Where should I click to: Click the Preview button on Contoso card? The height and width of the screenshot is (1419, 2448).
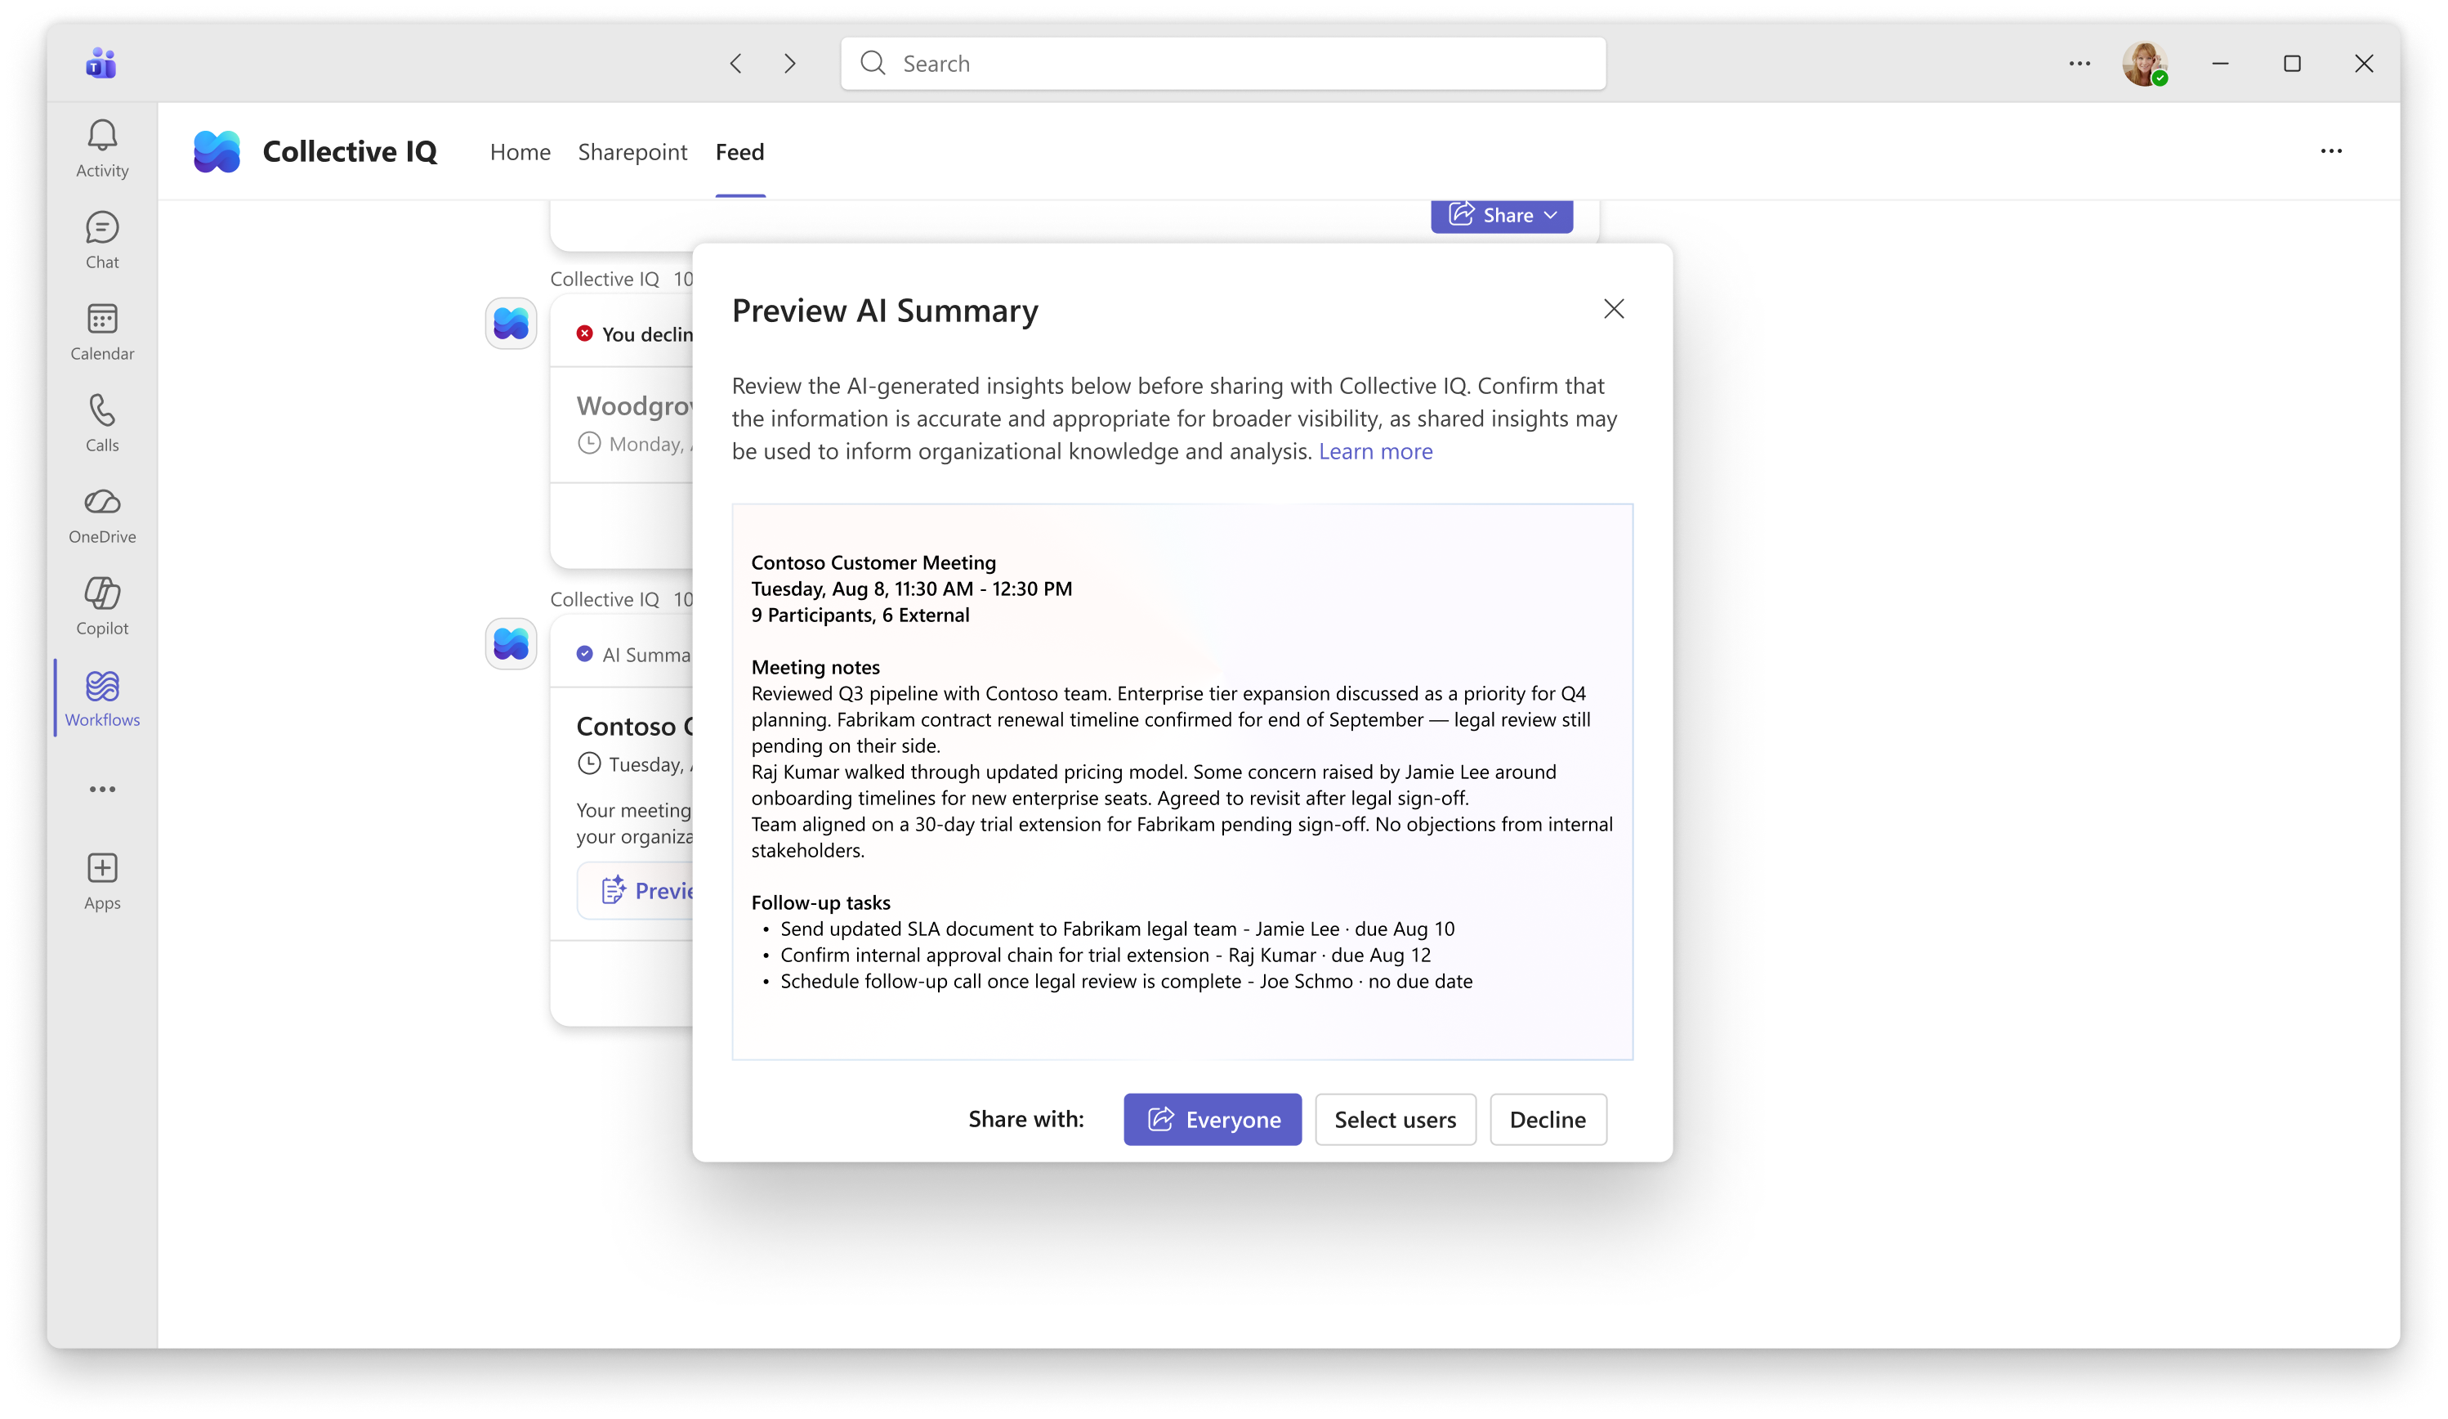point(637,890)
